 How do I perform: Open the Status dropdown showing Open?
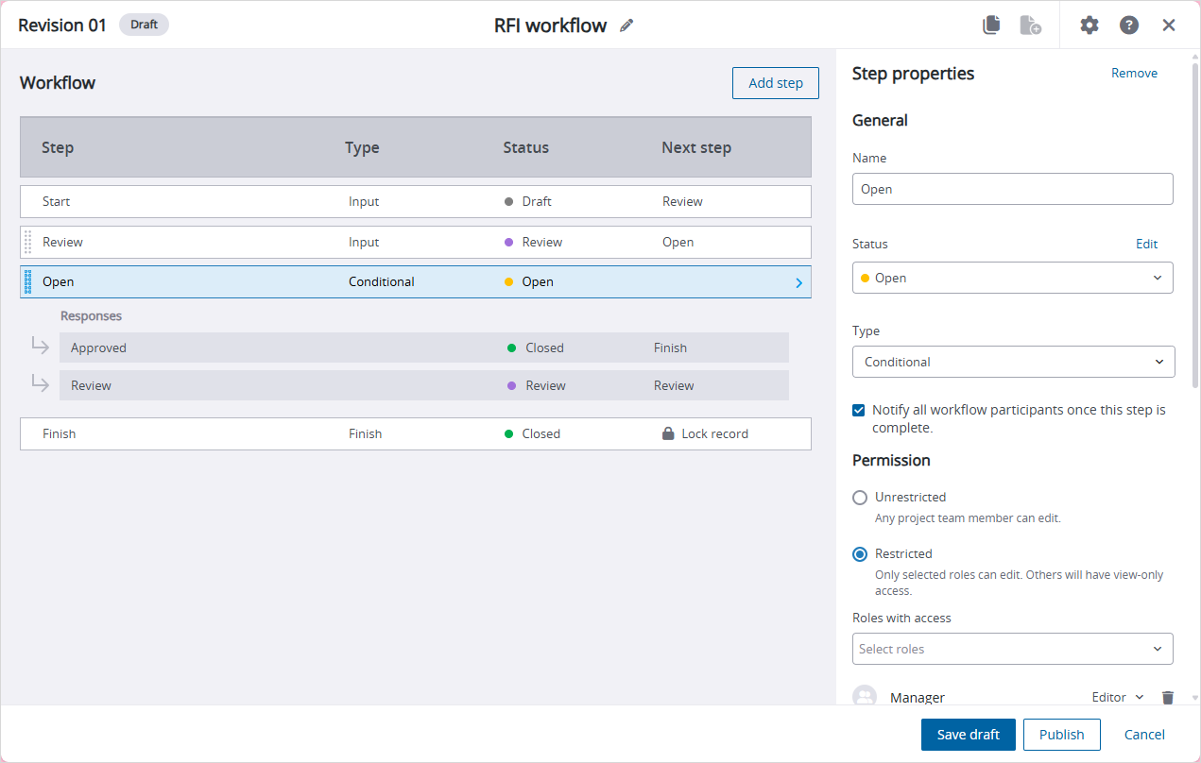pyautogui.click(x=1012, y=277)
